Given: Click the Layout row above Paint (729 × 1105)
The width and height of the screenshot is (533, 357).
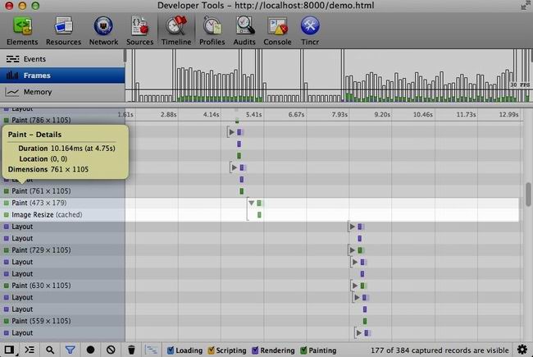Looking at the screenshot, I should point(62,238).
